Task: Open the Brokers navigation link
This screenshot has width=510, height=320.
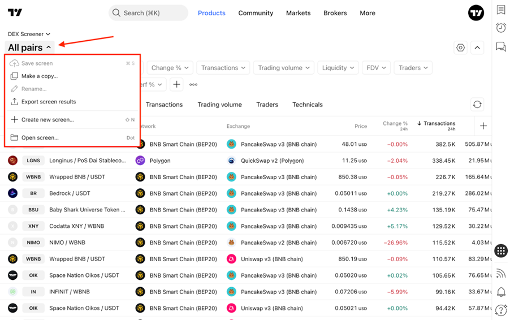Action: (x=335, y=13)
